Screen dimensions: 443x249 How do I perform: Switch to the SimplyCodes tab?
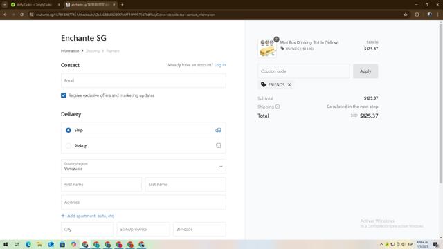(x=34, y=5)
